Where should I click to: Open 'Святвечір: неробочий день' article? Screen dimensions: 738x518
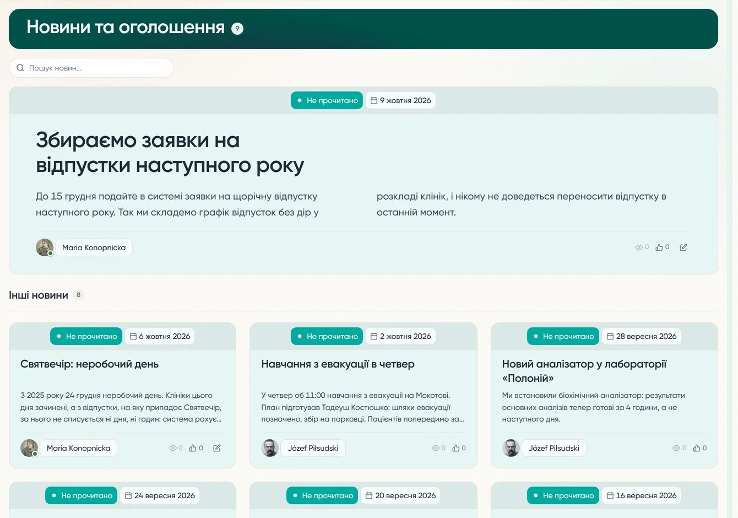tap(89, 364)
